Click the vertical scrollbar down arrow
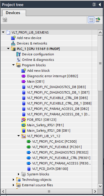Viewport: 104px width, 196px height. pyautogui.click(x=100, y=186)
